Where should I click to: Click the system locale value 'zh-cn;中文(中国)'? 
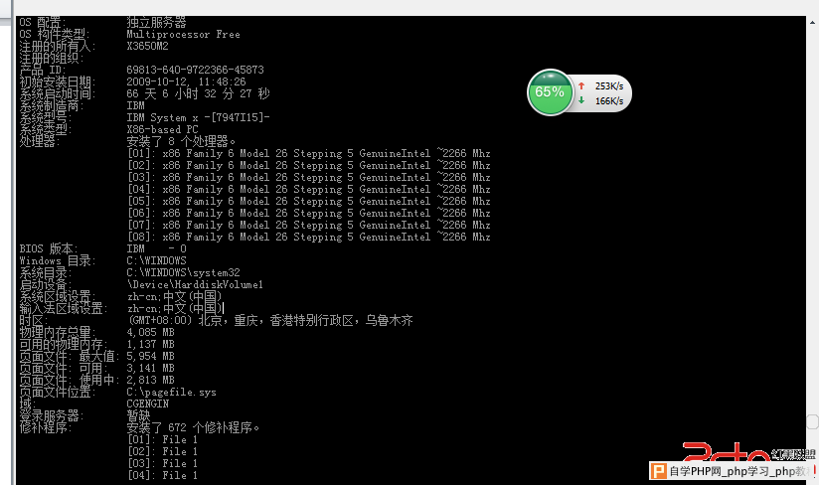[x=175, y=297]
